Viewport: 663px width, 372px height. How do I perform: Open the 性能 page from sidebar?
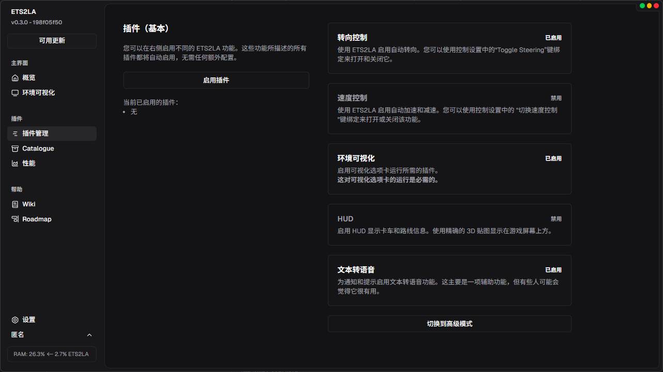pyautogui.click(x=29, y=164)
